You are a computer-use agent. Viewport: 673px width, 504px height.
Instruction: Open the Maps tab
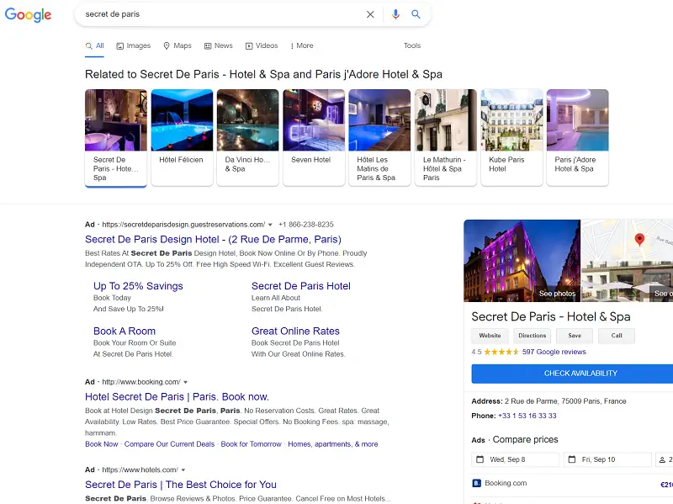pos(178,46)
